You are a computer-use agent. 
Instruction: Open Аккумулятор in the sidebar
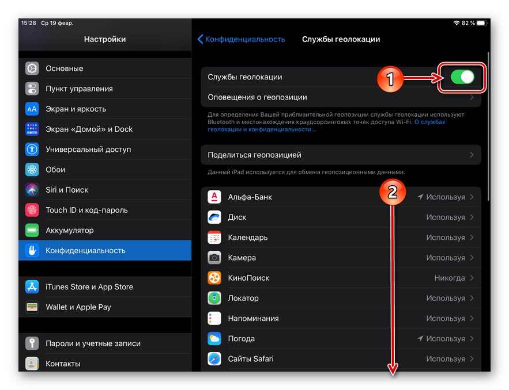(x=105, y=230)
